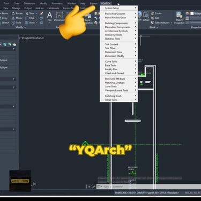Expand the Block panel dropdown arrow
This screenshot has height=201, width=201.
point(157,27)
